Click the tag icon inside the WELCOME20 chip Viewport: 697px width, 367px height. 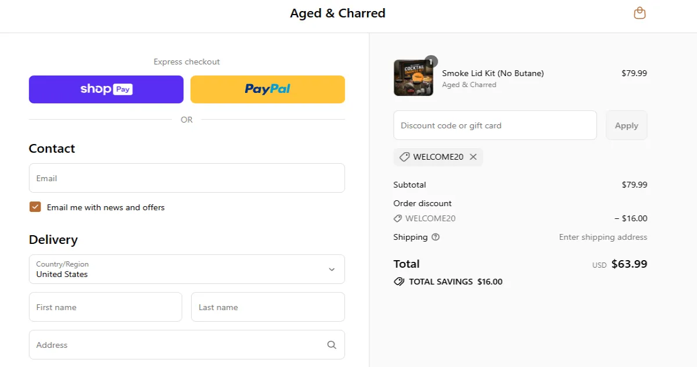pyautogui.click(x=404, y=157)
